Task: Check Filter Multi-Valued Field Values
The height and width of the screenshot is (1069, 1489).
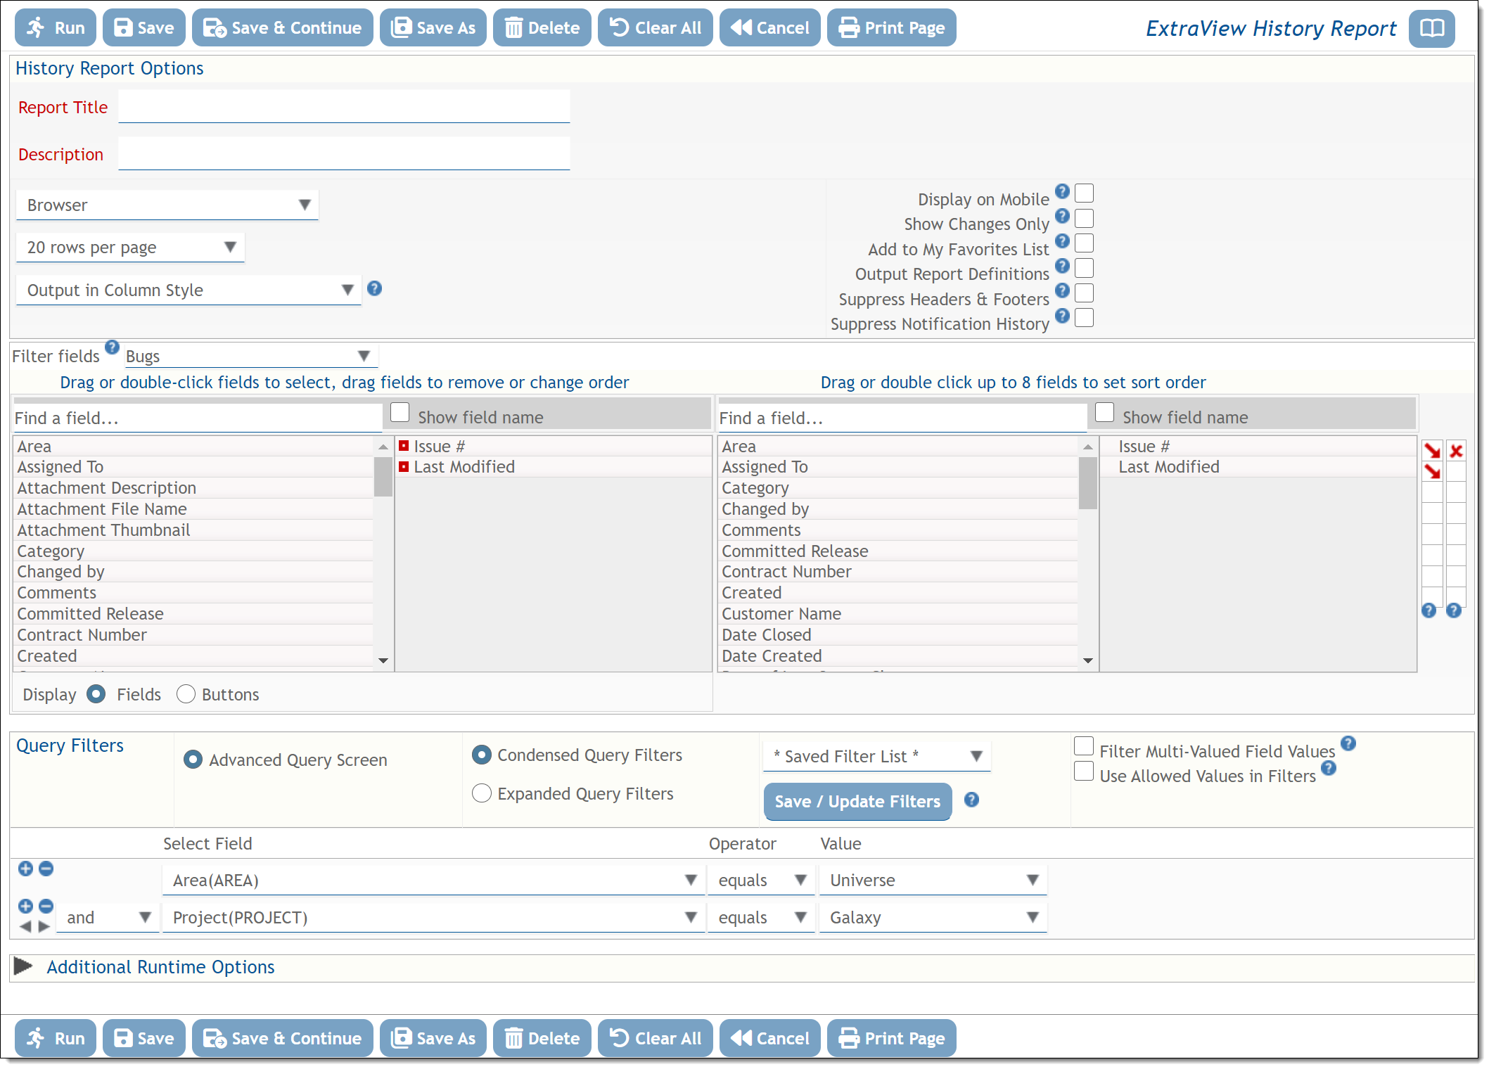Action: (x=1084, y=746)
